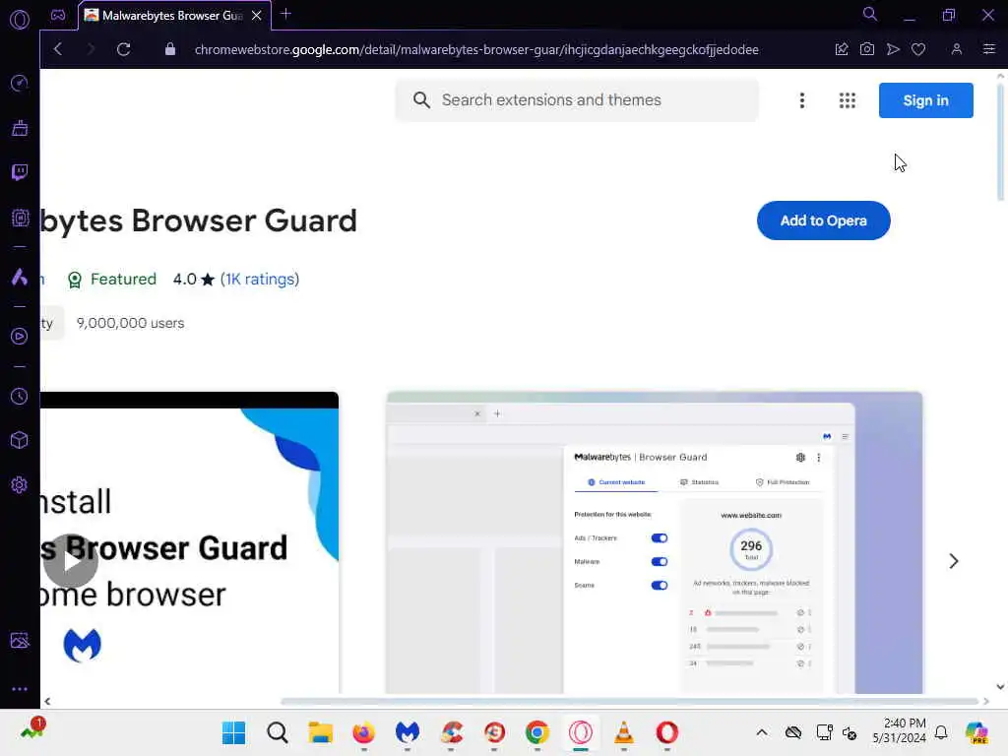Click the down arrow of vertical scrollbar
1008x756 pixels.
click(1000, 686)
